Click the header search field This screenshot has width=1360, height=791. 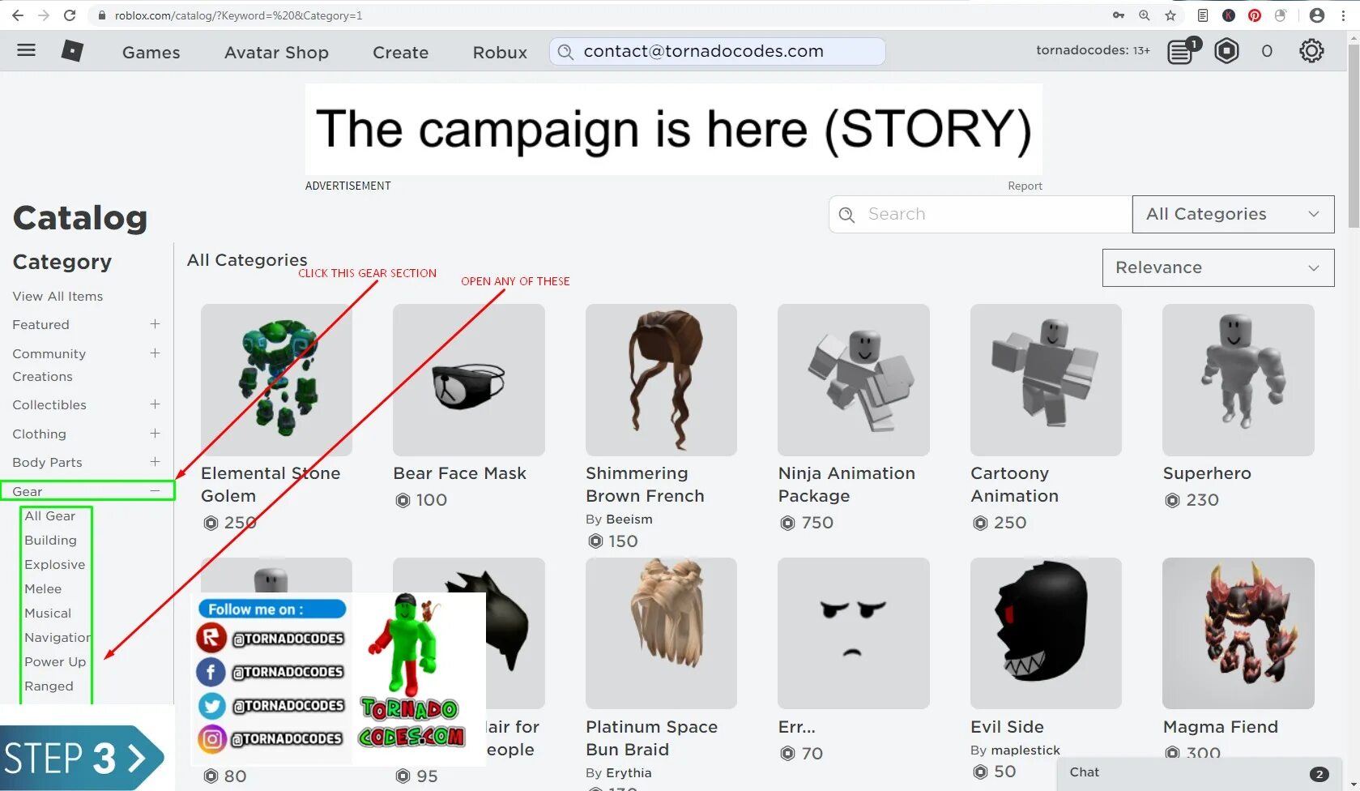(717, 52)
